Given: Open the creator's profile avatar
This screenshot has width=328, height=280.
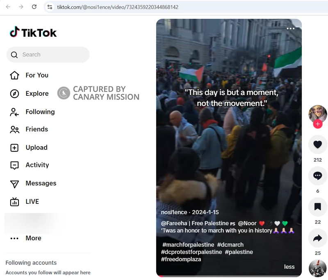Looking at the screenshot, I should coord(317,114).
